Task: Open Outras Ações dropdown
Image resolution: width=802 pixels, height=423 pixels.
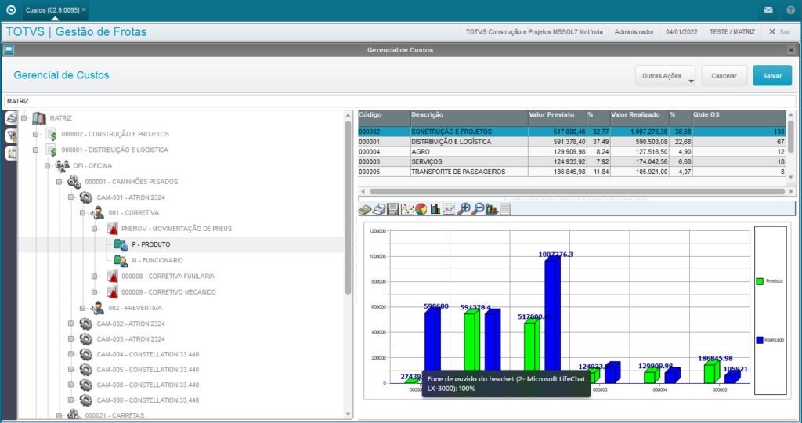Action: [665, 76]
